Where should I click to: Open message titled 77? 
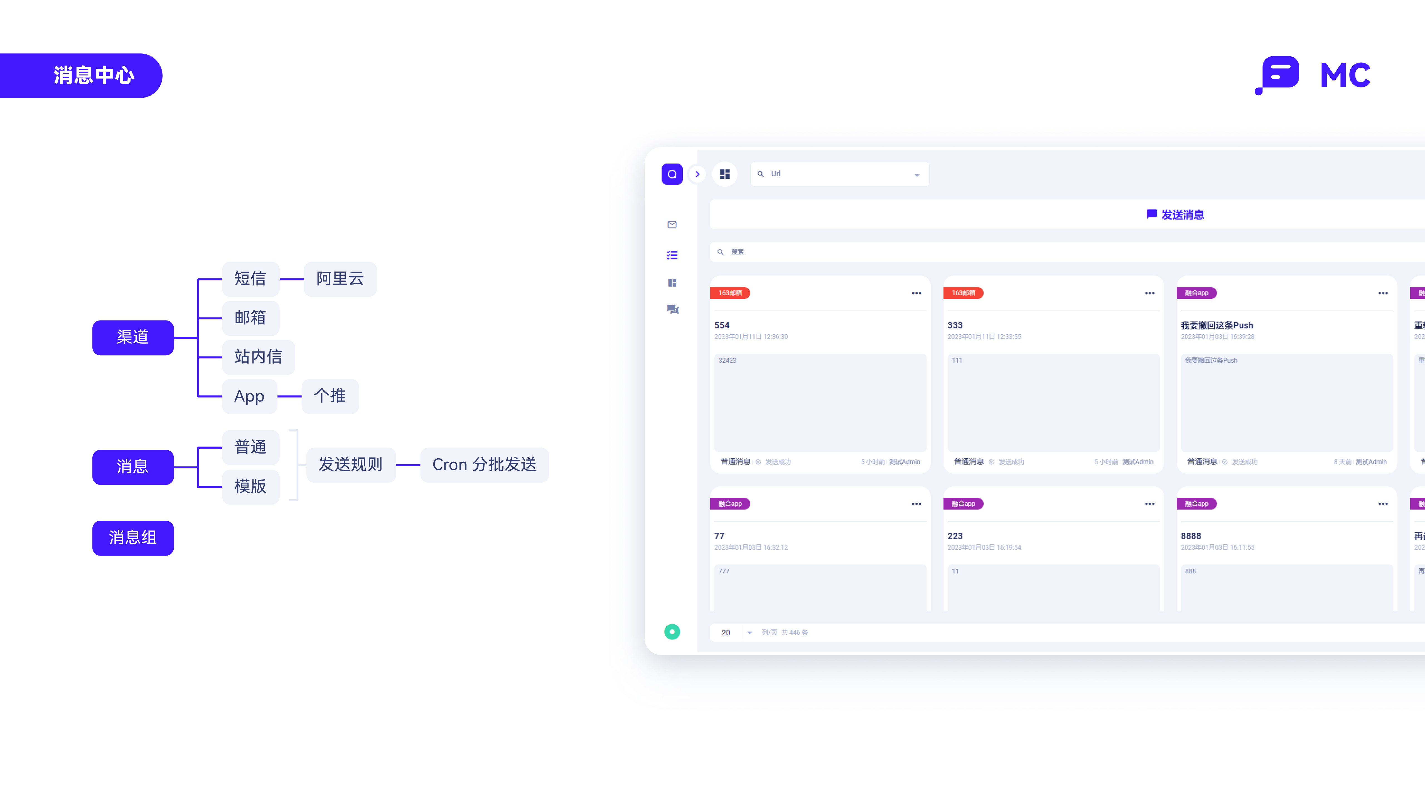pos(719,536)
